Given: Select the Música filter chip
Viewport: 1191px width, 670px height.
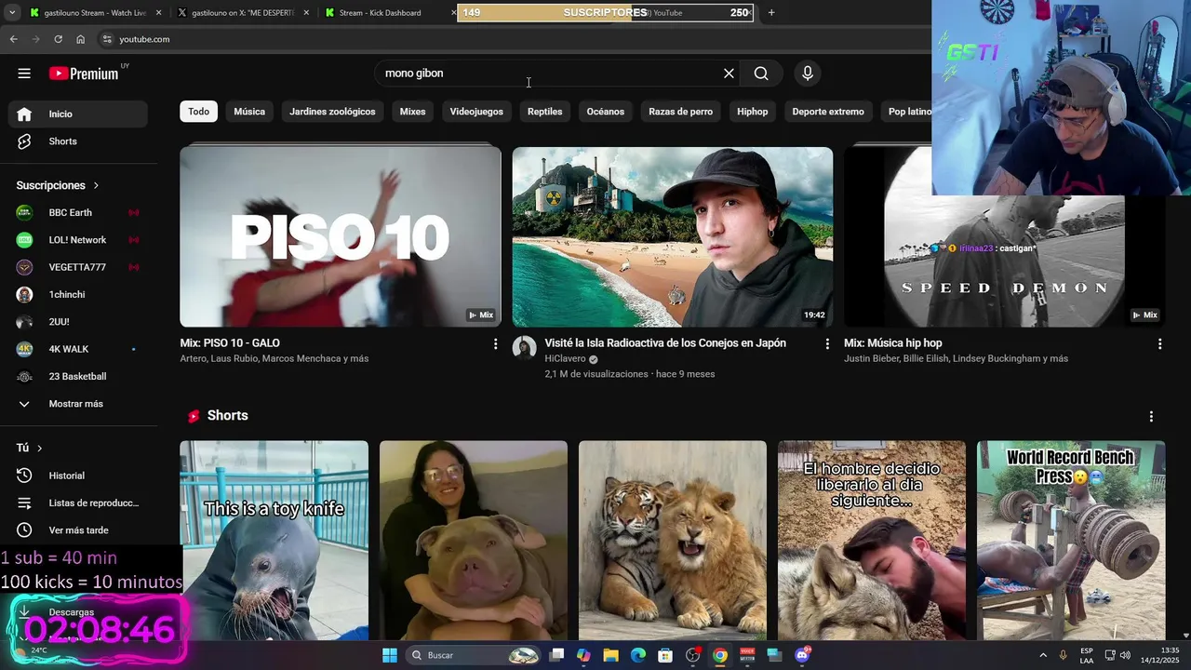Looking at the screenshot, I should coord(249,112).
